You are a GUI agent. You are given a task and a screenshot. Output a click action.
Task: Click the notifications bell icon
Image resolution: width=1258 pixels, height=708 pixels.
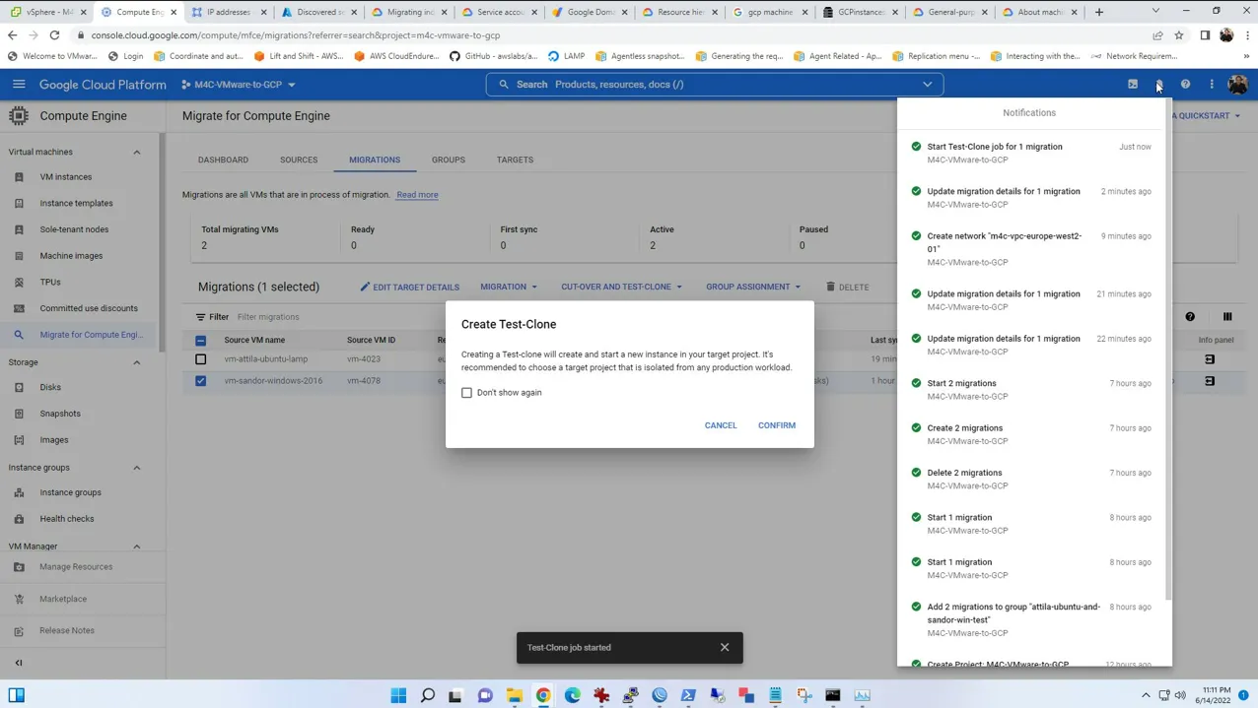click(x=1159, y=85)
